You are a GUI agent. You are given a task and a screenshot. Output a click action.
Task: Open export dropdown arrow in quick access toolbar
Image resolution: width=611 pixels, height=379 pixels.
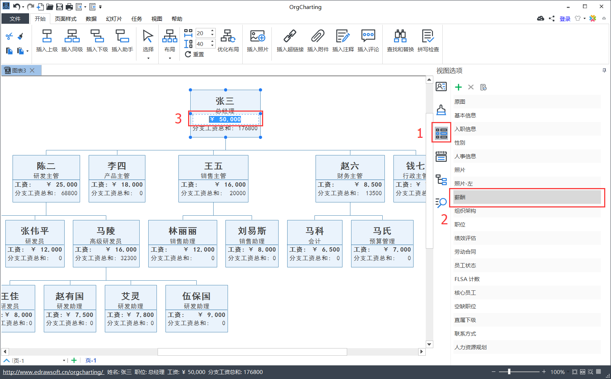(85, 7)
